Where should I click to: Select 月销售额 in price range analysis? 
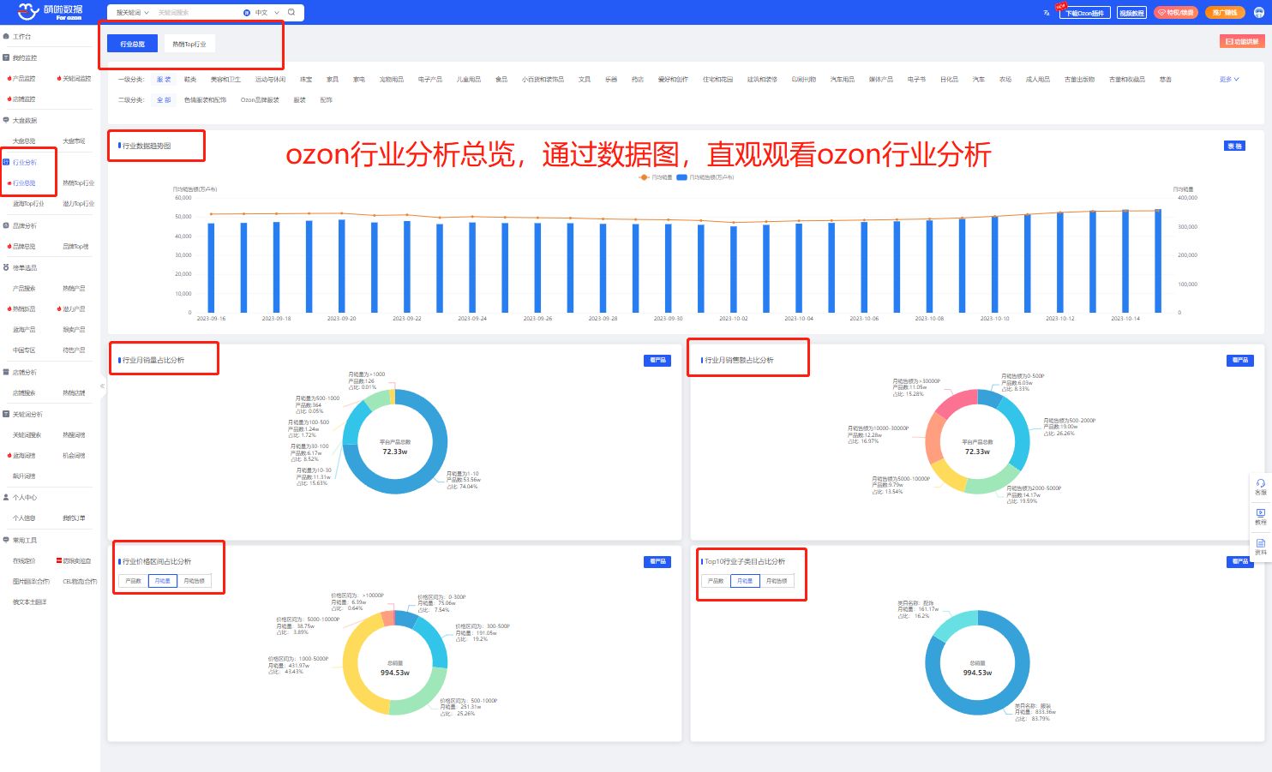point(195,581)
